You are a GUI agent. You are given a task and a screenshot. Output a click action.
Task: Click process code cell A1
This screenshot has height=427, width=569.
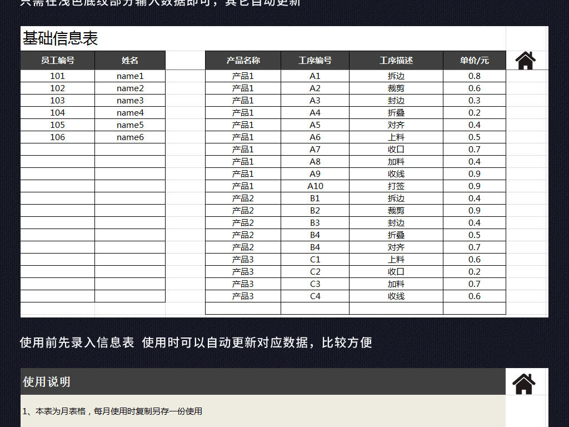pos(315,76)
